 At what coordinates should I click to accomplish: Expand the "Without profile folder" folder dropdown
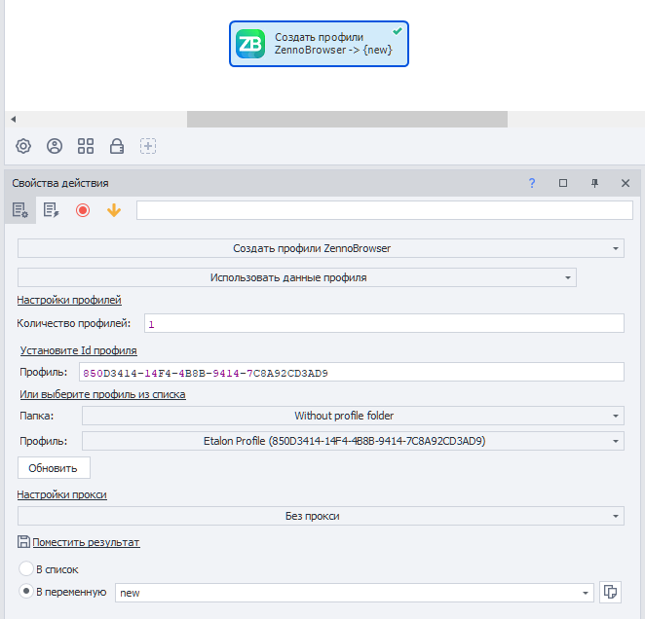(353, 416)
